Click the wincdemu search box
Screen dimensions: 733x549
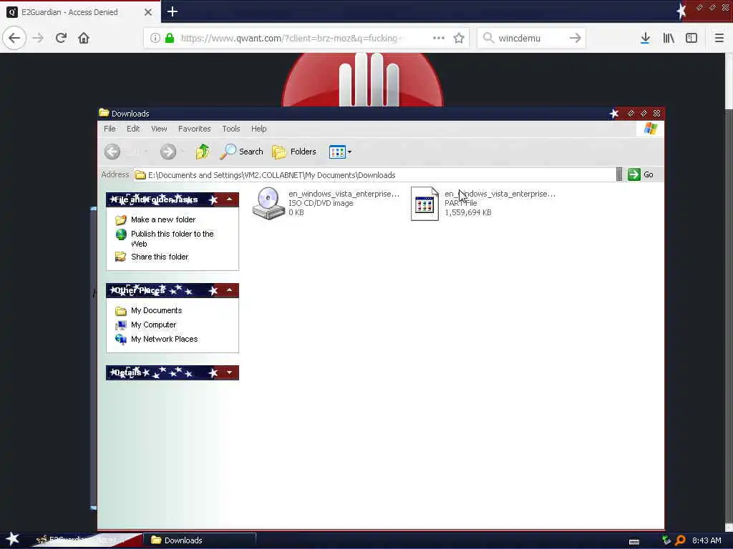click(x=530, y=38)
